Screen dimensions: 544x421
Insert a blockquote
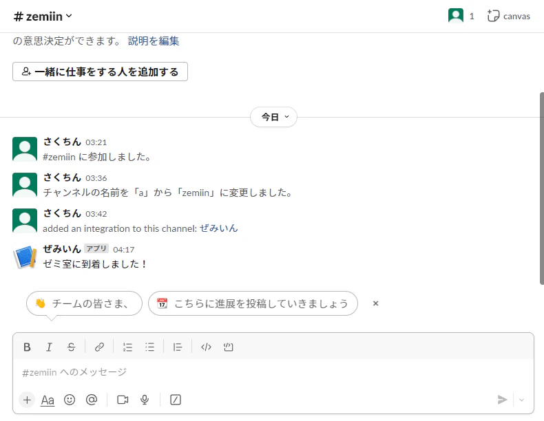coord(177,347)
